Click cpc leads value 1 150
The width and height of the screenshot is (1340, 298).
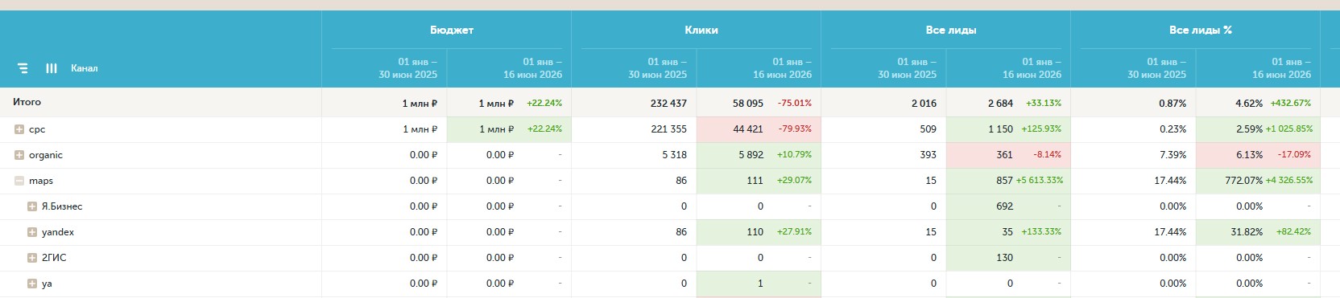pos(1000,129)
